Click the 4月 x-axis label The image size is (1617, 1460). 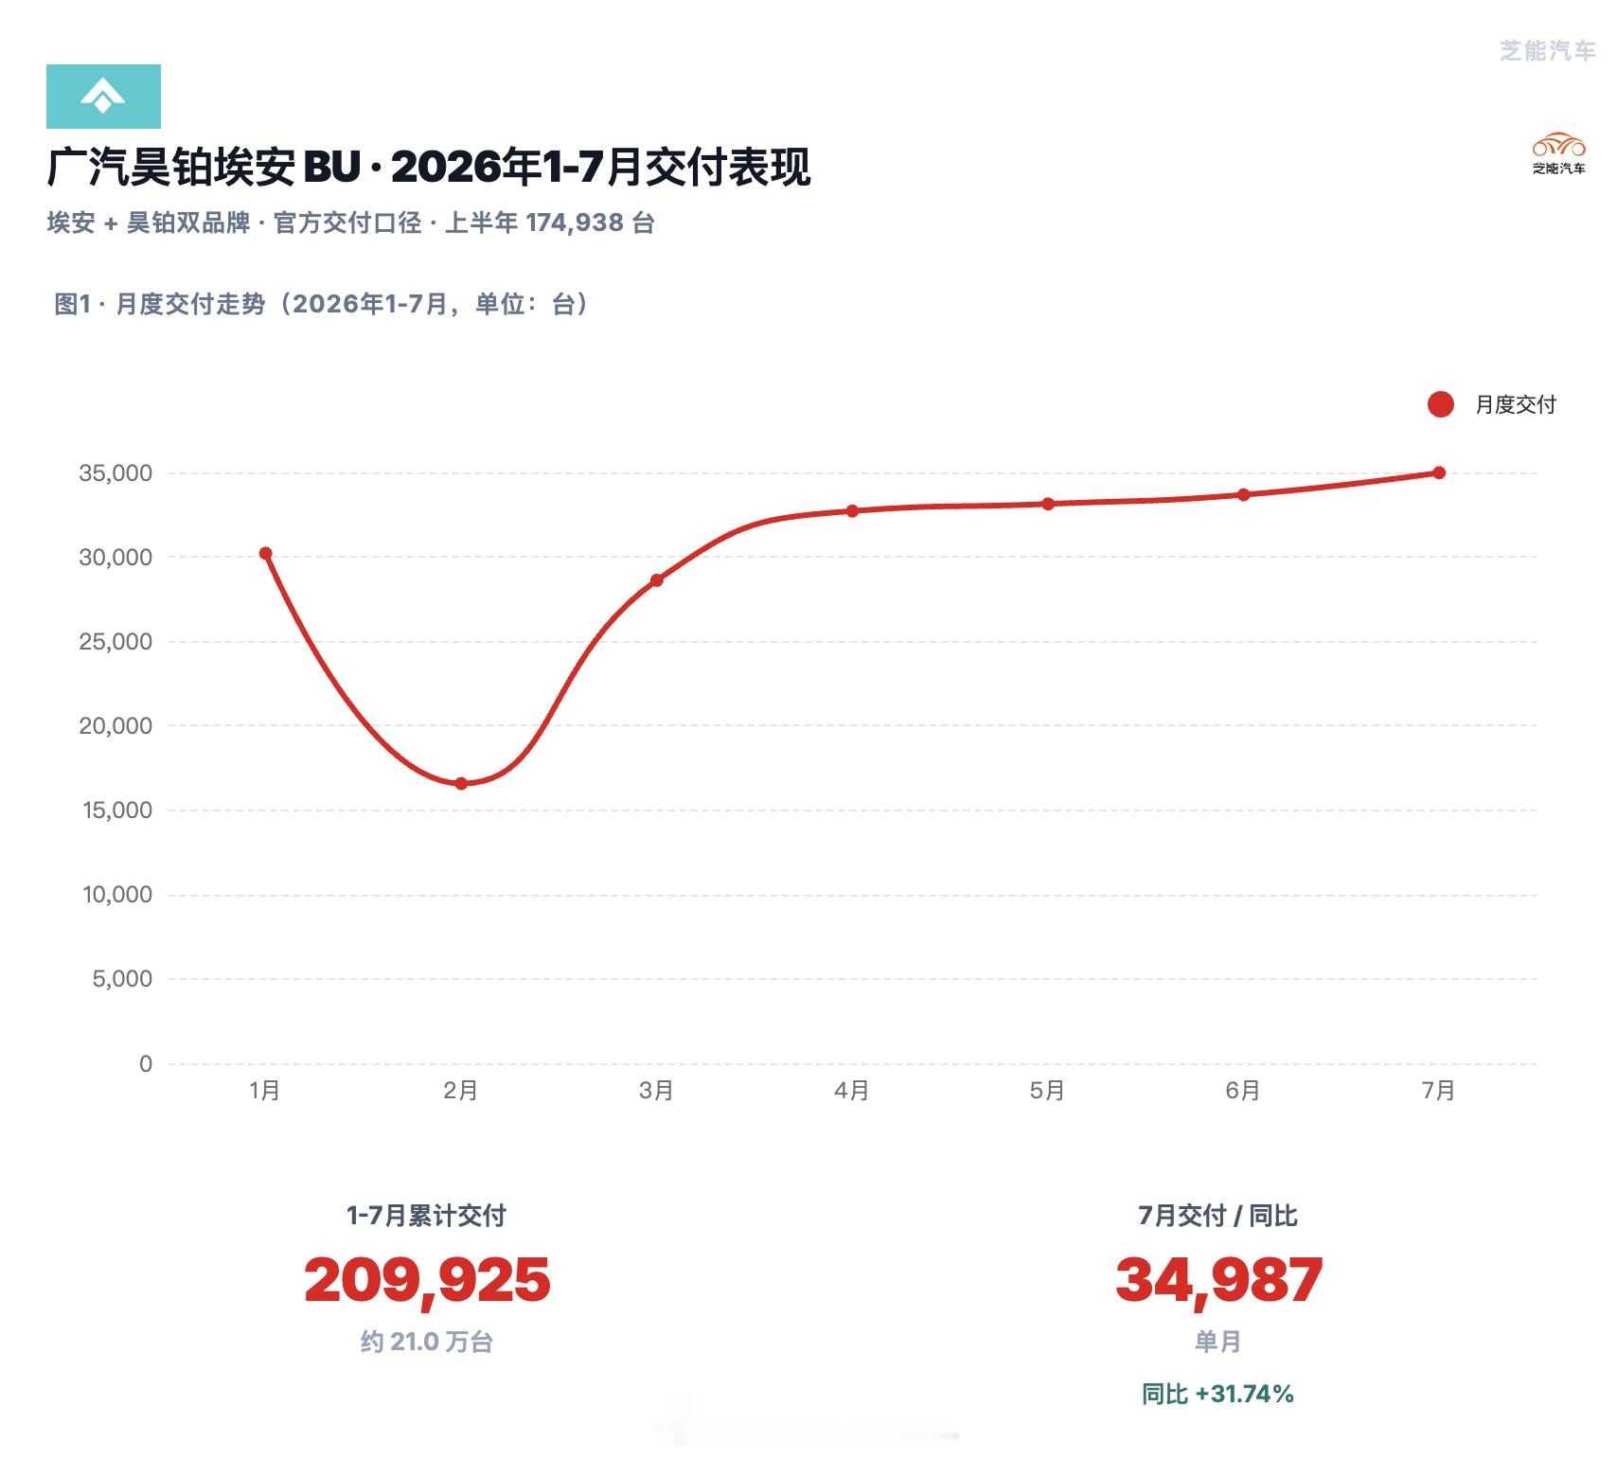(852, 1091)
